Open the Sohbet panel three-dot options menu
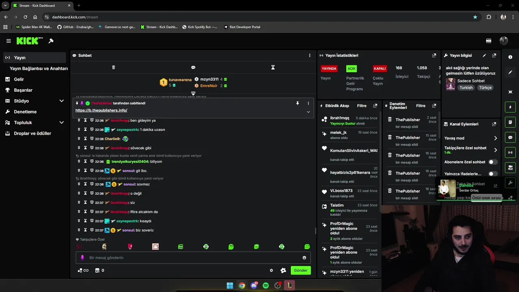The height and width of the screenshot is (292, 519). click(310, 56)
